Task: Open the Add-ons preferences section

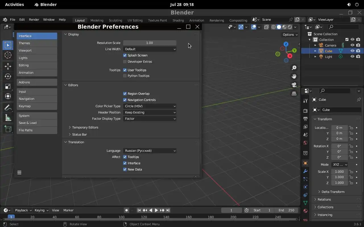Action: pyautogui.click(x=37, y=82)
